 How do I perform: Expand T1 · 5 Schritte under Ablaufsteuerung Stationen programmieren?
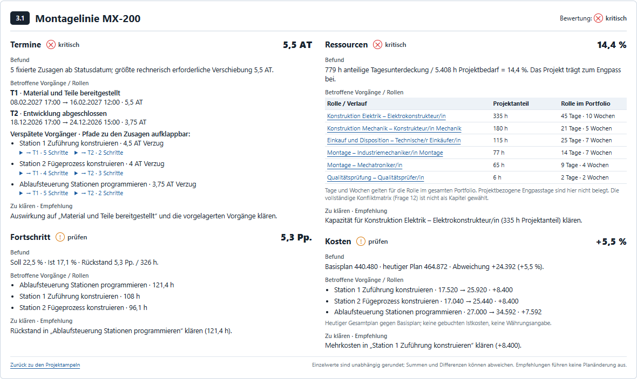click(x=44, y=193)
